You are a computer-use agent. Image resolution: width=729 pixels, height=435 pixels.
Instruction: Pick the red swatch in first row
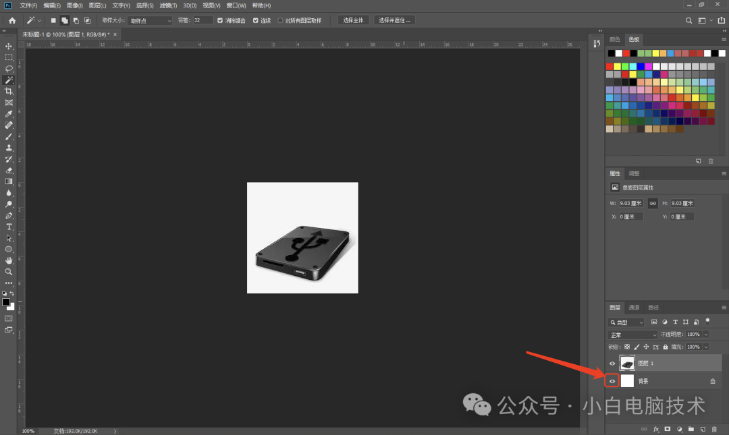pyautogui.click(x=610, y=67)
